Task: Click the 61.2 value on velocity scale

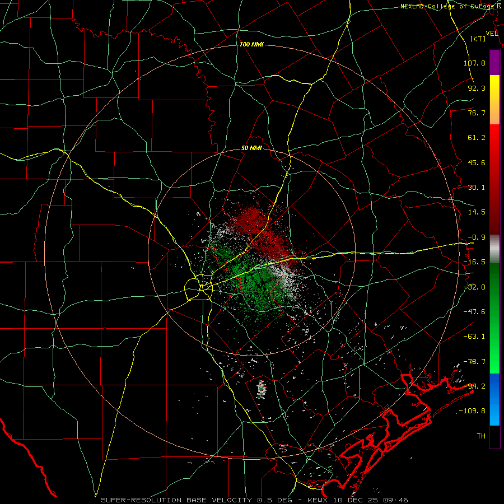Action: (x=477, y=138)
